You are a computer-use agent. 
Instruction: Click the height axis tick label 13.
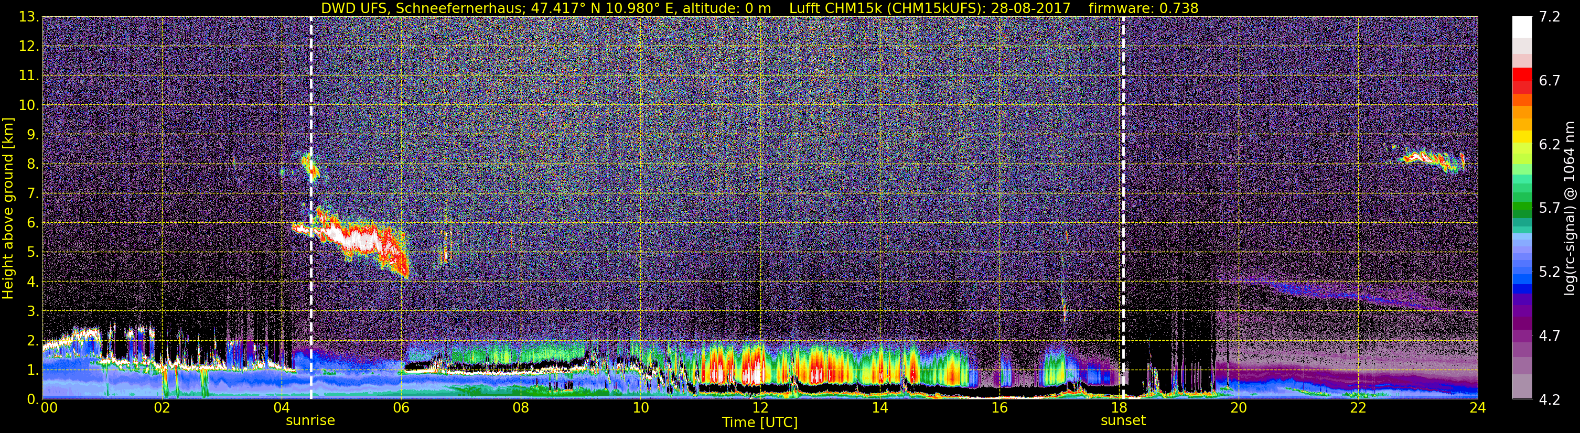28,17
